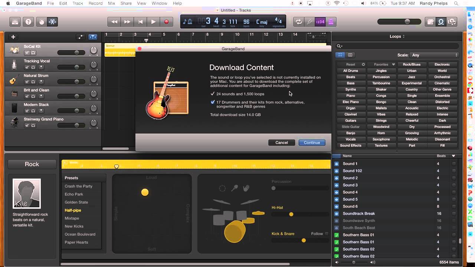The width and height of the screenshot is (475, 267).
Task: Open the Loops panel title dropdown
Action: point(397,36)
